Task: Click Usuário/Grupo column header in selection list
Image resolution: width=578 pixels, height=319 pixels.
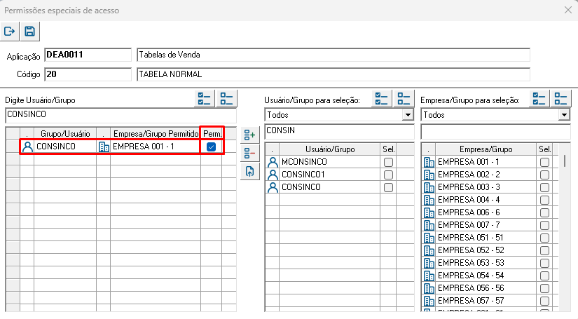Action: (x=330, y=149)
